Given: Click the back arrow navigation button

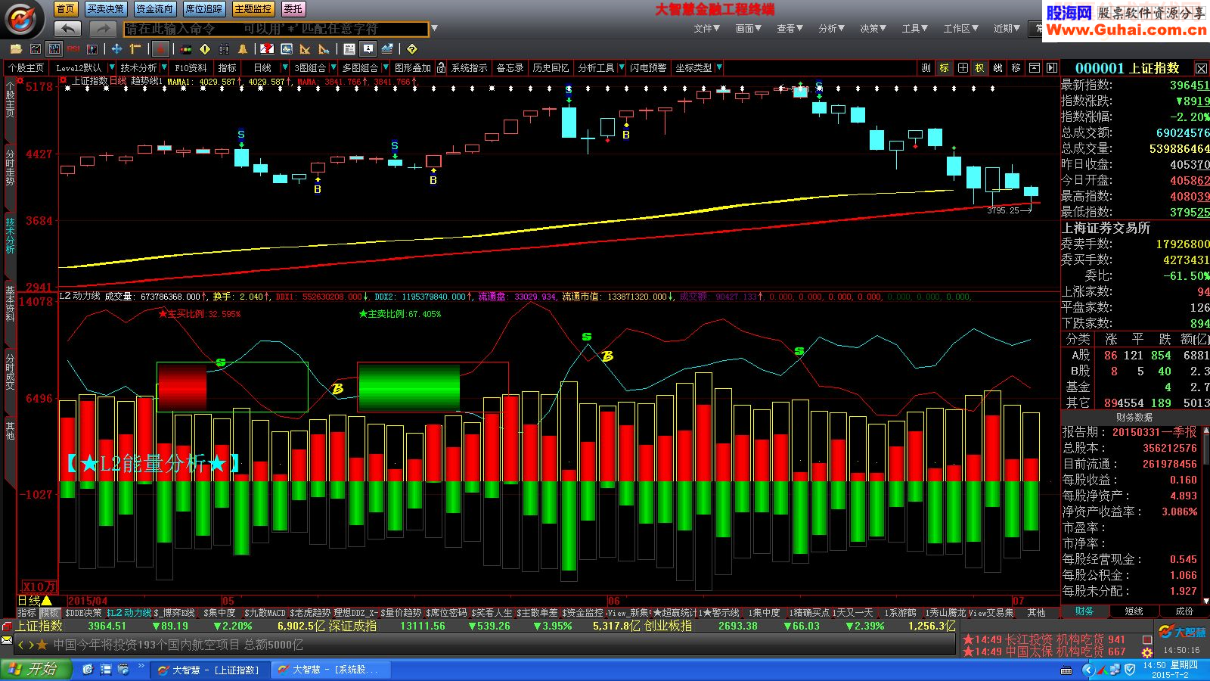Looking at the screenshot, I should click(68, 29).
